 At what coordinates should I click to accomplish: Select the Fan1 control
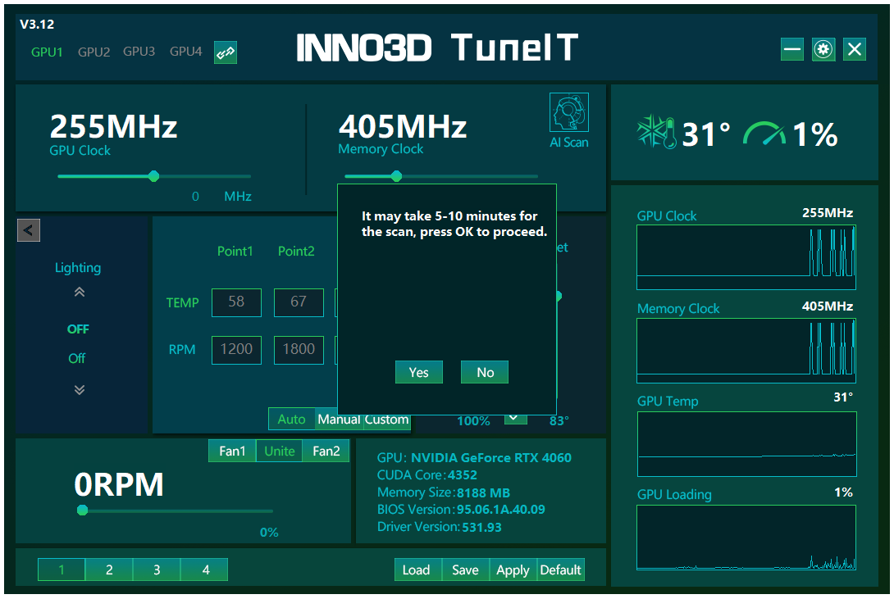(233, 451)
